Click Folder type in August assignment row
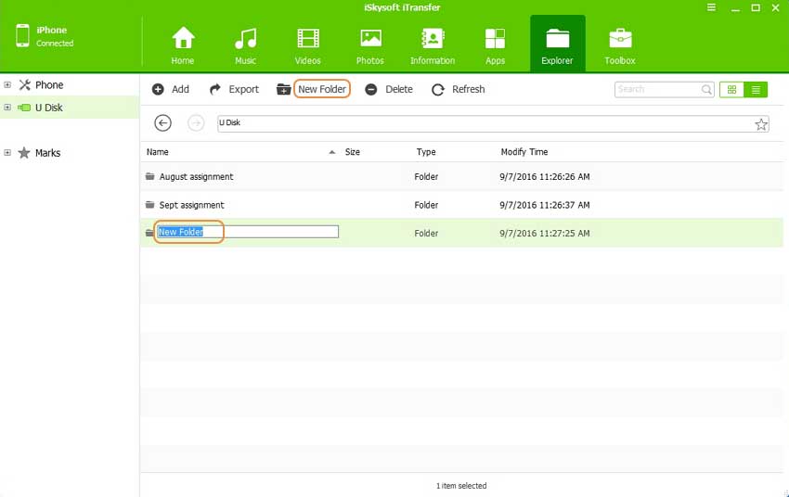Viewport: 789px width, 497px height. point(426,177)
